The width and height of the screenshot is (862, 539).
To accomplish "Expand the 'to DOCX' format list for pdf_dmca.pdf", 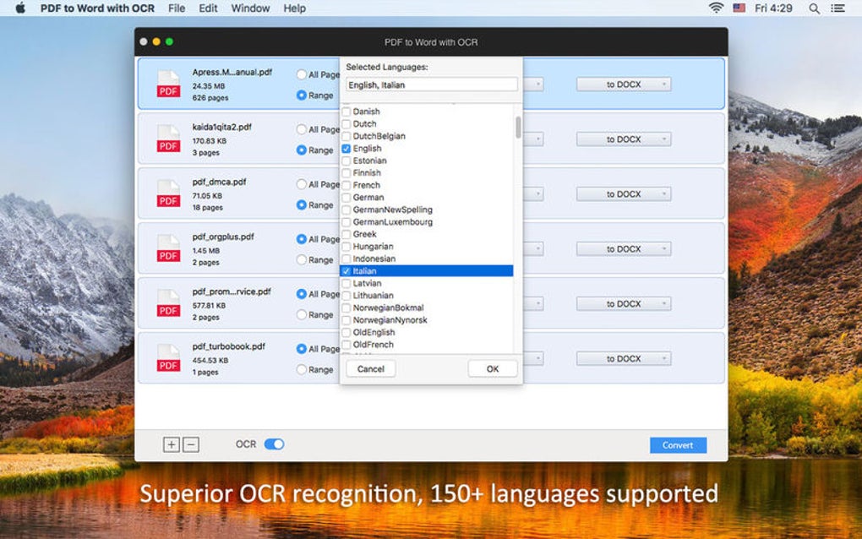I will [624, 194].
